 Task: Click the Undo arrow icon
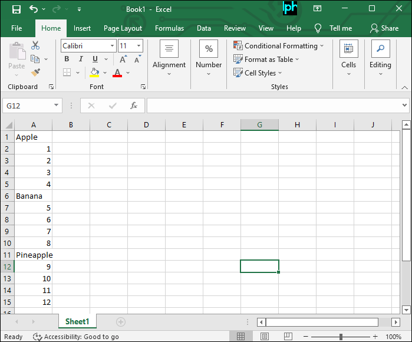pos(34,9)
